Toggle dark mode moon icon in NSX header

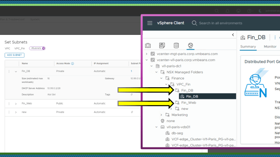point(260,11)
